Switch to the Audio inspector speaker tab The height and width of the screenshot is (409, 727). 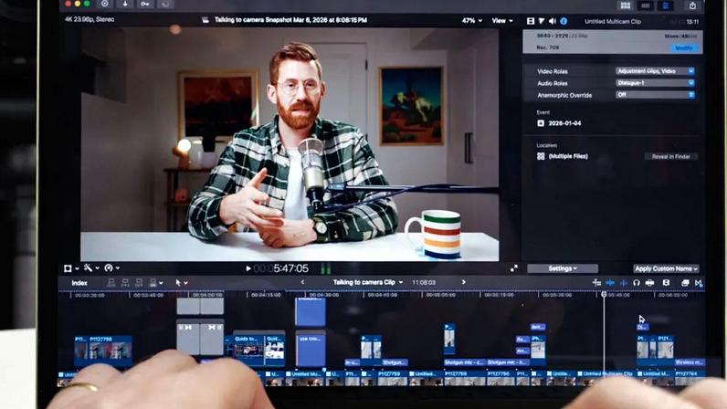point(553,21)
